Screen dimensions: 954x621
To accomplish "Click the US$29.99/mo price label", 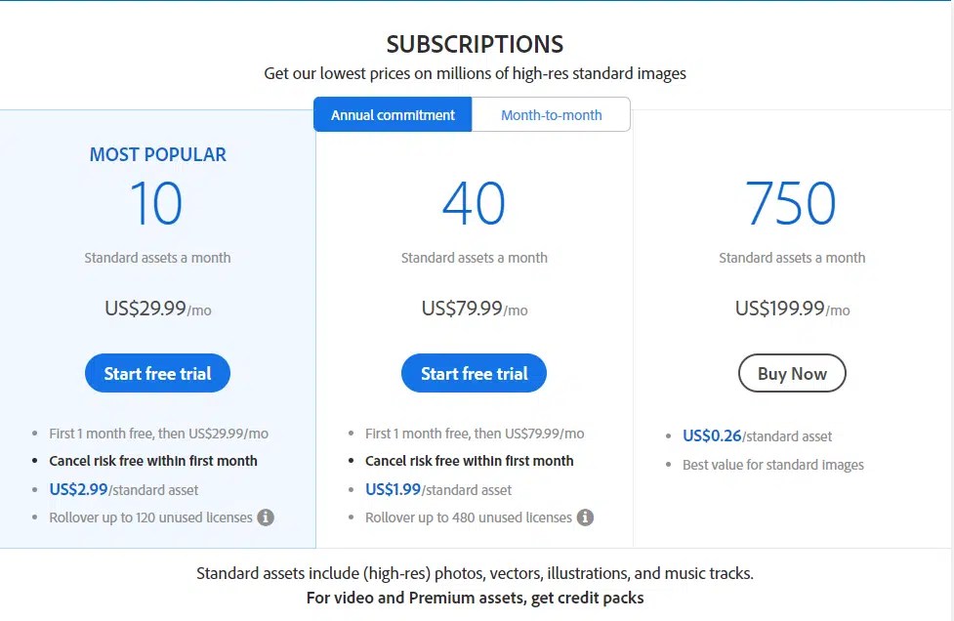I will 156,310.
